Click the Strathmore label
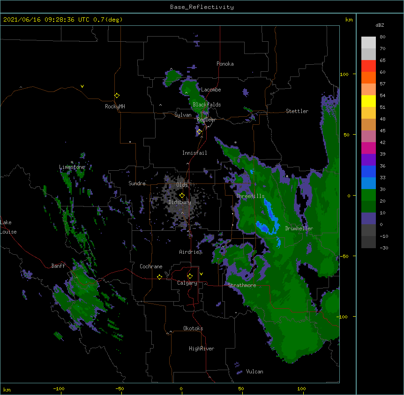This screenshot has height=395, width=404. [242, 285]
